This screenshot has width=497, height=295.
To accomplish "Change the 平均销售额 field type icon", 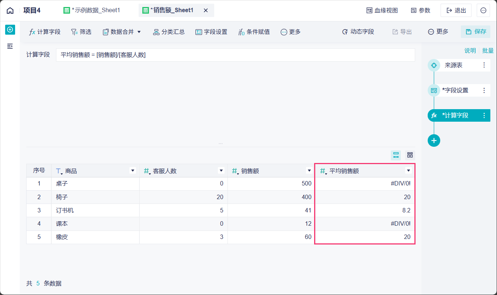I will [x=323, y=171].
